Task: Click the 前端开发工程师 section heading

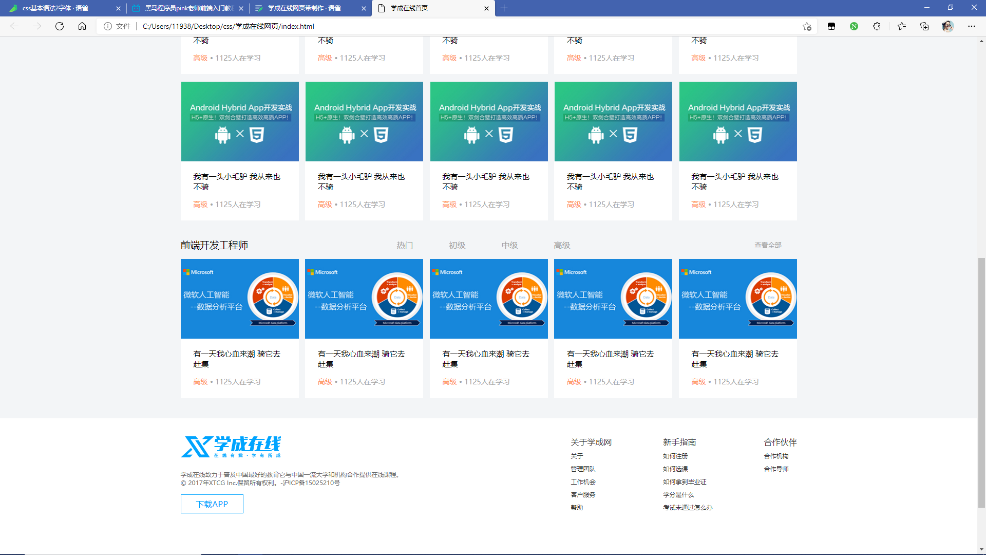Action: tap(214, 246)
